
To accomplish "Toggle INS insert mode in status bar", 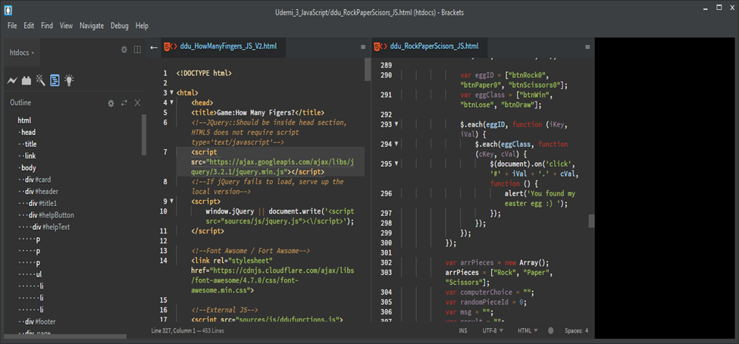I will (463, 331).
